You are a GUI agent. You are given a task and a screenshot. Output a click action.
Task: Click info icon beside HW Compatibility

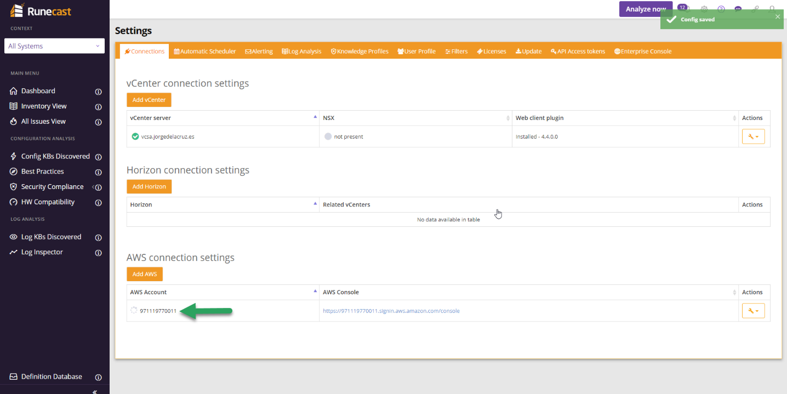(99, 203)
